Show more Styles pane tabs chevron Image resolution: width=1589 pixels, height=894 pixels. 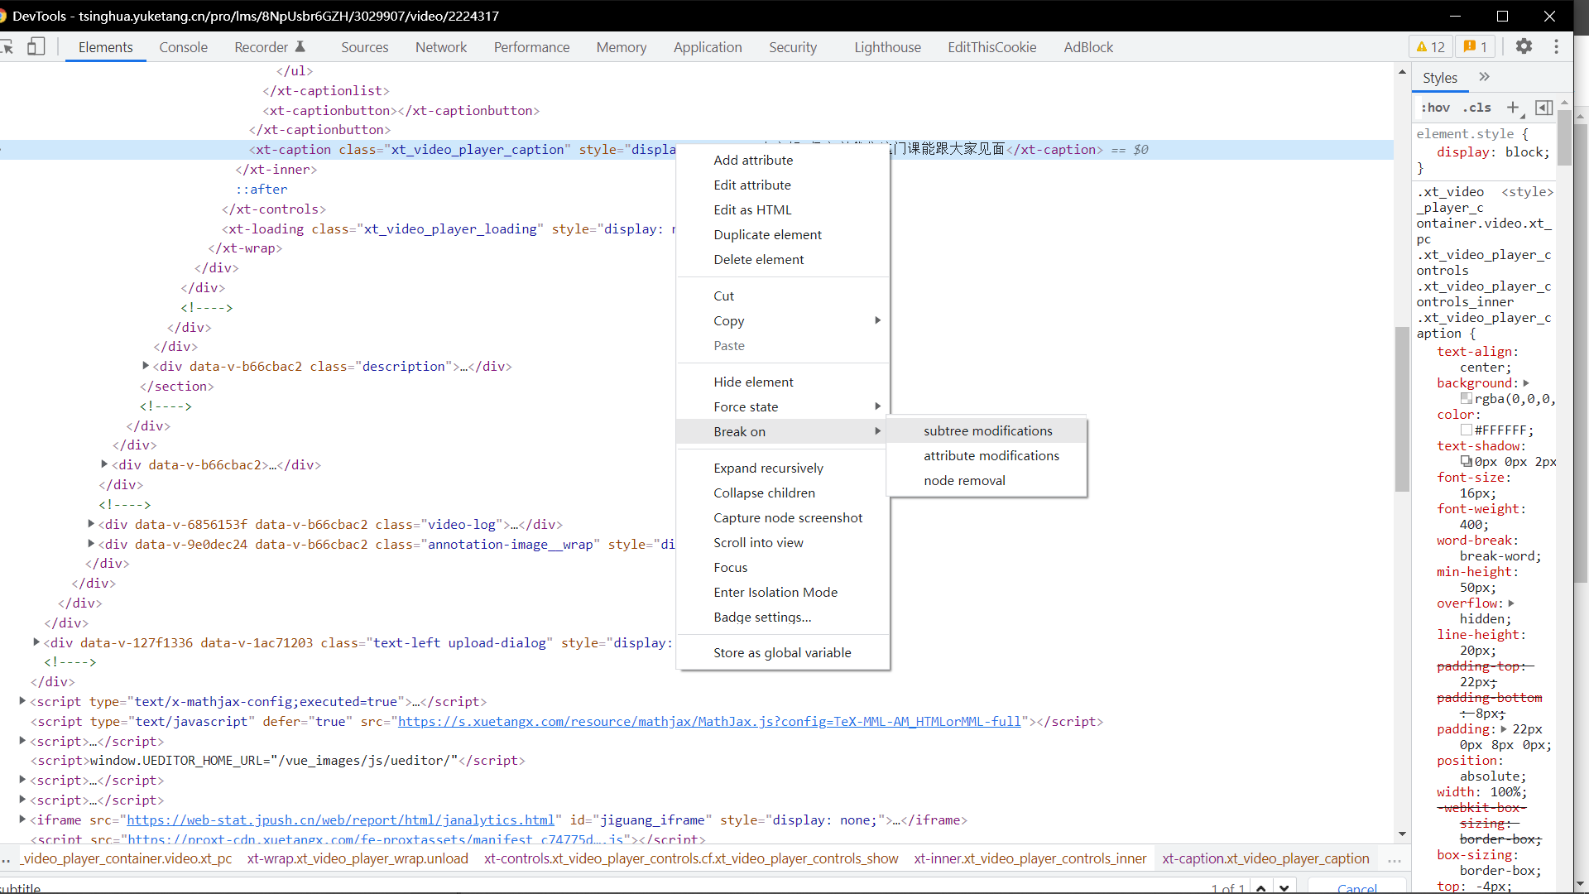point(1485,77)
